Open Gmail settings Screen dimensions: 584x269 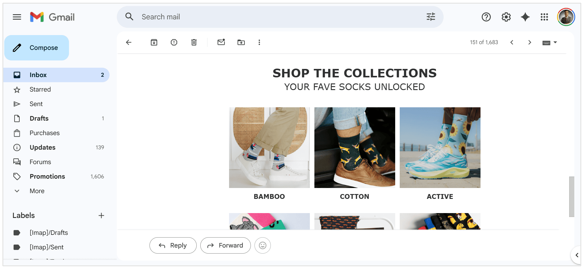pos(506,17)
